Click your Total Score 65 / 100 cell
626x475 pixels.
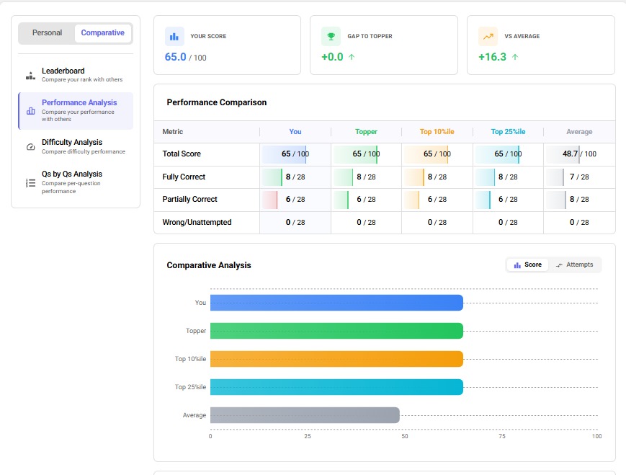[x=295, y=154]
